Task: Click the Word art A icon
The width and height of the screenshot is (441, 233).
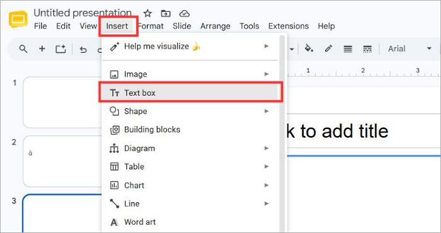Action: (114, 222)
